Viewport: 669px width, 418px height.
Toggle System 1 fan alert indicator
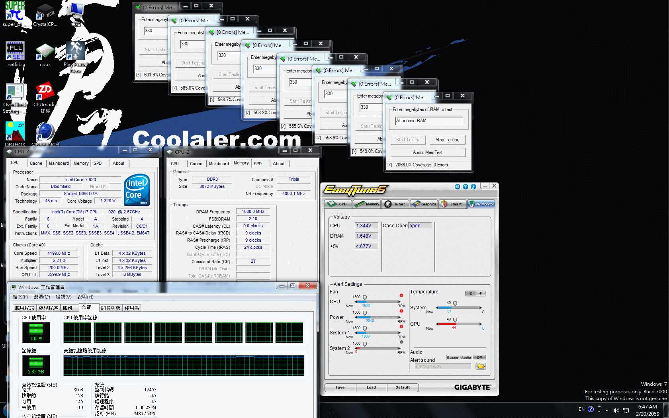tap(401, 326)
